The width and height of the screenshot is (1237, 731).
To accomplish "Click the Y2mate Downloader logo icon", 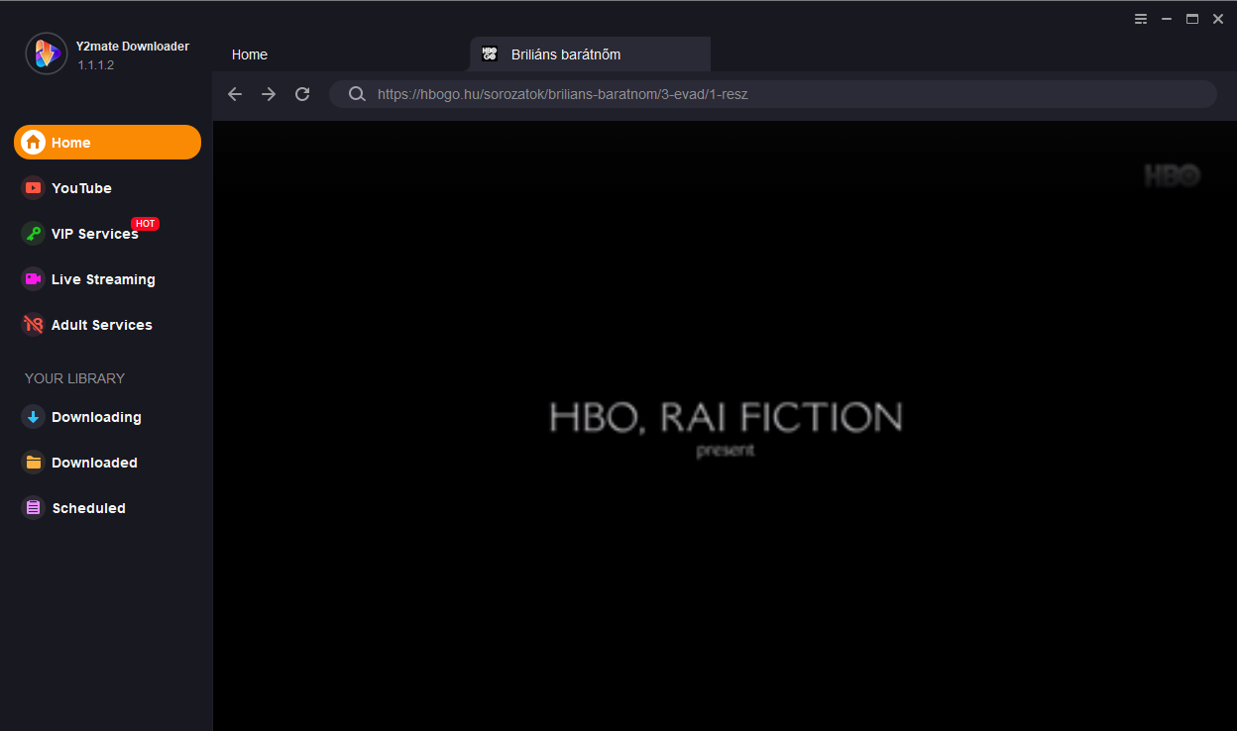I will pos(47,53).
